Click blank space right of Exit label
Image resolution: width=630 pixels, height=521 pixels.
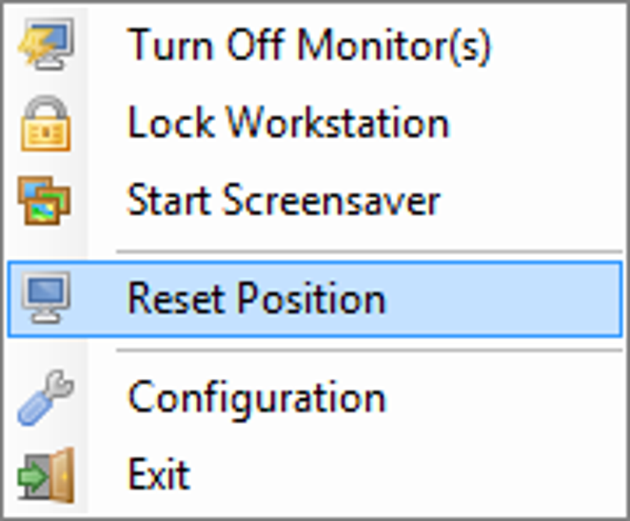(401, 475)
